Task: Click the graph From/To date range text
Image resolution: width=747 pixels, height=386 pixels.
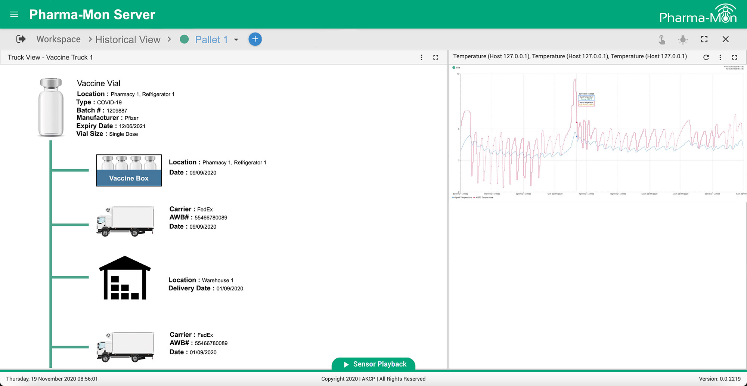Action: coord(734,68)
